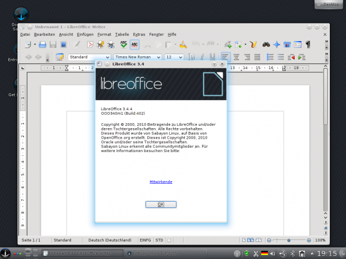This screenshot has width=346, height=259.
Task: Open the Einfügen menu
Action: pyautogui.click(x=85, y=35)
